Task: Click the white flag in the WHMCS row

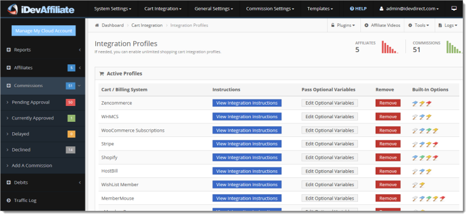Action: click(415, 117)
